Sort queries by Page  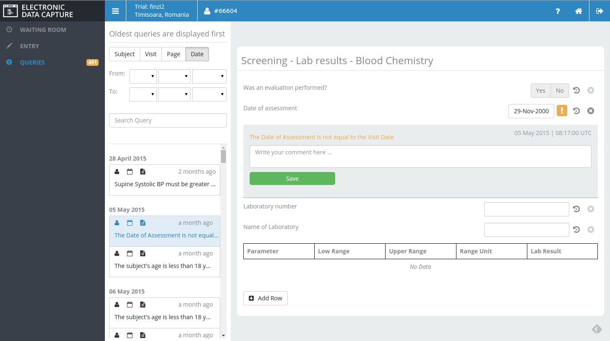[x=174, y=54]
